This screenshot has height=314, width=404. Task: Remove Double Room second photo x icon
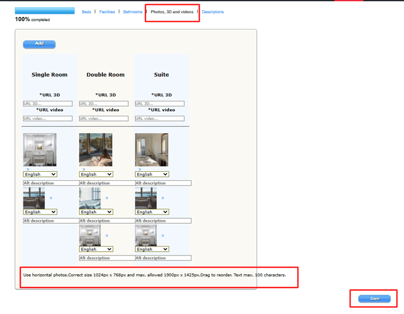tap(107, 198)
